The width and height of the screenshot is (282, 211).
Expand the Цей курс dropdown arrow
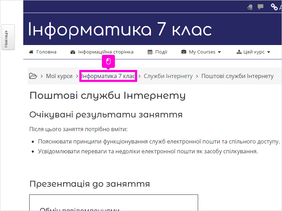(269, 52)
